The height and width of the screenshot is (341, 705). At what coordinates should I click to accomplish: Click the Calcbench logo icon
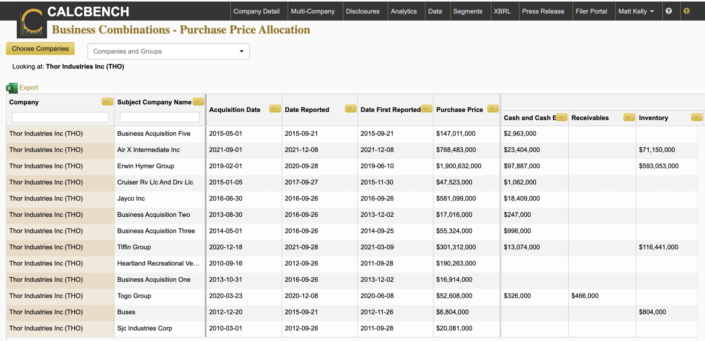point(32,23)
